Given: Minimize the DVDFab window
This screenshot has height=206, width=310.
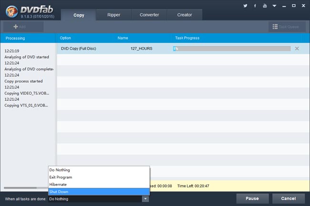Looking at the screenshot, I should 284,6.
